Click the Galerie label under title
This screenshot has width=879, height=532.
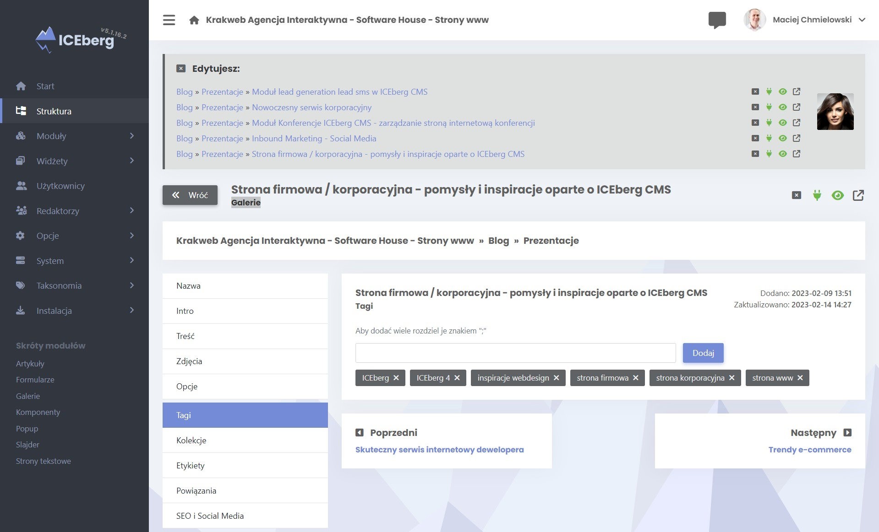246,203
